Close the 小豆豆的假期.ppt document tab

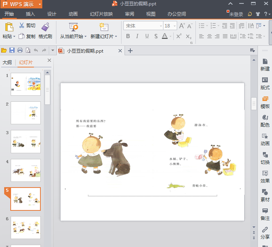click(x=120, y=51)
